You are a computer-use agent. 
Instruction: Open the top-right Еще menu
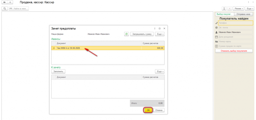click(249, 8)
